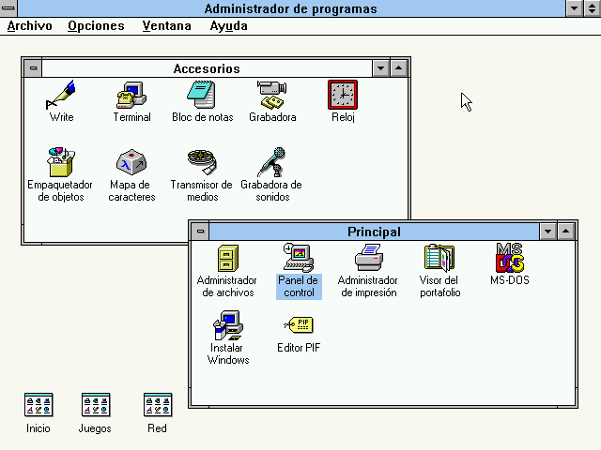The height and width of the screenshot is (450, 601).
Task: Select the Terminal icon
Action: 131,95
